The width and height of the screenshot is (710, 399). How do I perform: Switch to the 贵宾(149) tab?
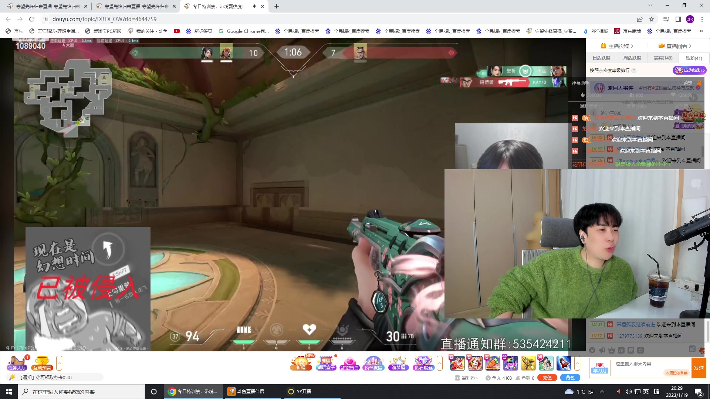(663, 58)
